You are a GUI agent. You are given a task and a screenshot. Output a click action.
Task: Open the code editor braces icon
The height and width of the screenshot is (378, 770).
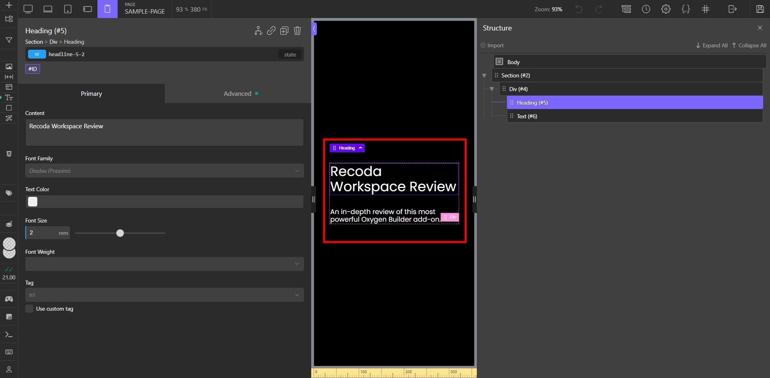[686, 9]
